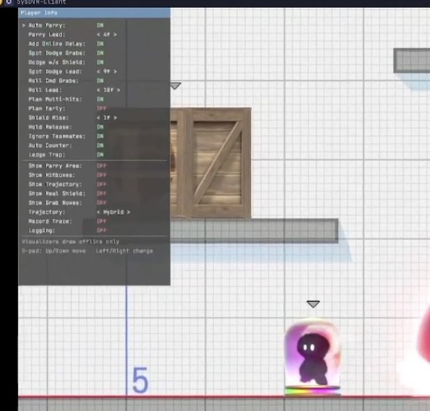
Task: Click the triangle marker above the shielded character
Action: 313,304
